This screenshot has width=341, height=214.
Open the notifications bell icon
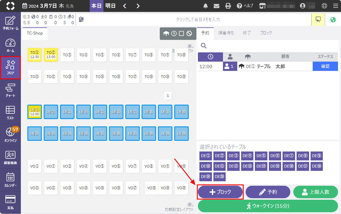coord(206,6)
